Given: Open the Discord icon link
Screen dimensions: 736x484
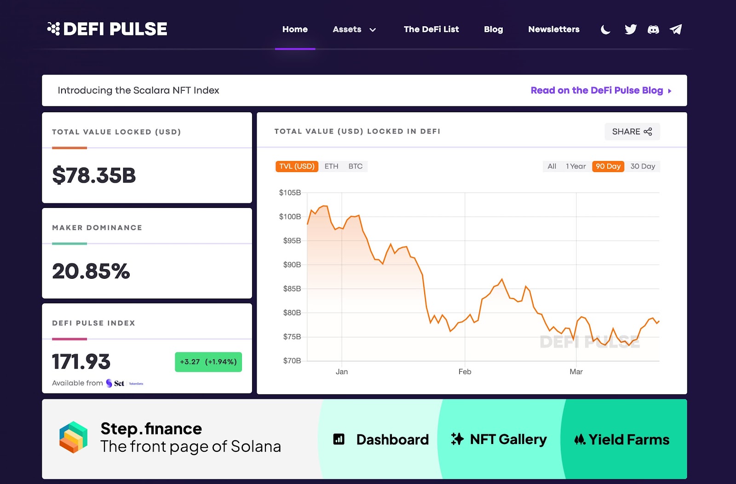Looking at the screenshot, I should coord(653,29).
